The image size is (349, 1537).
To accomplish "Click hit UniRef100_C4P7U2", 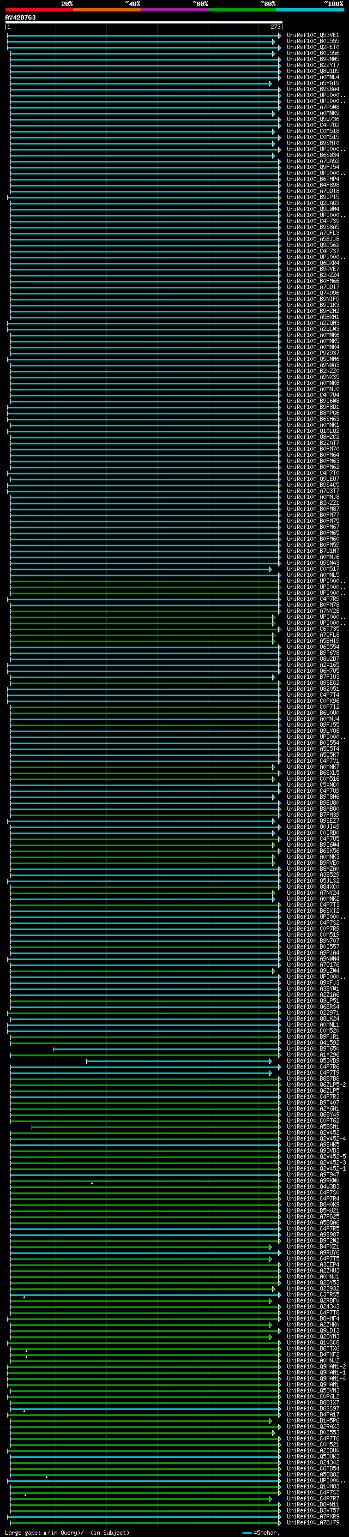I will tap(312, 125).
